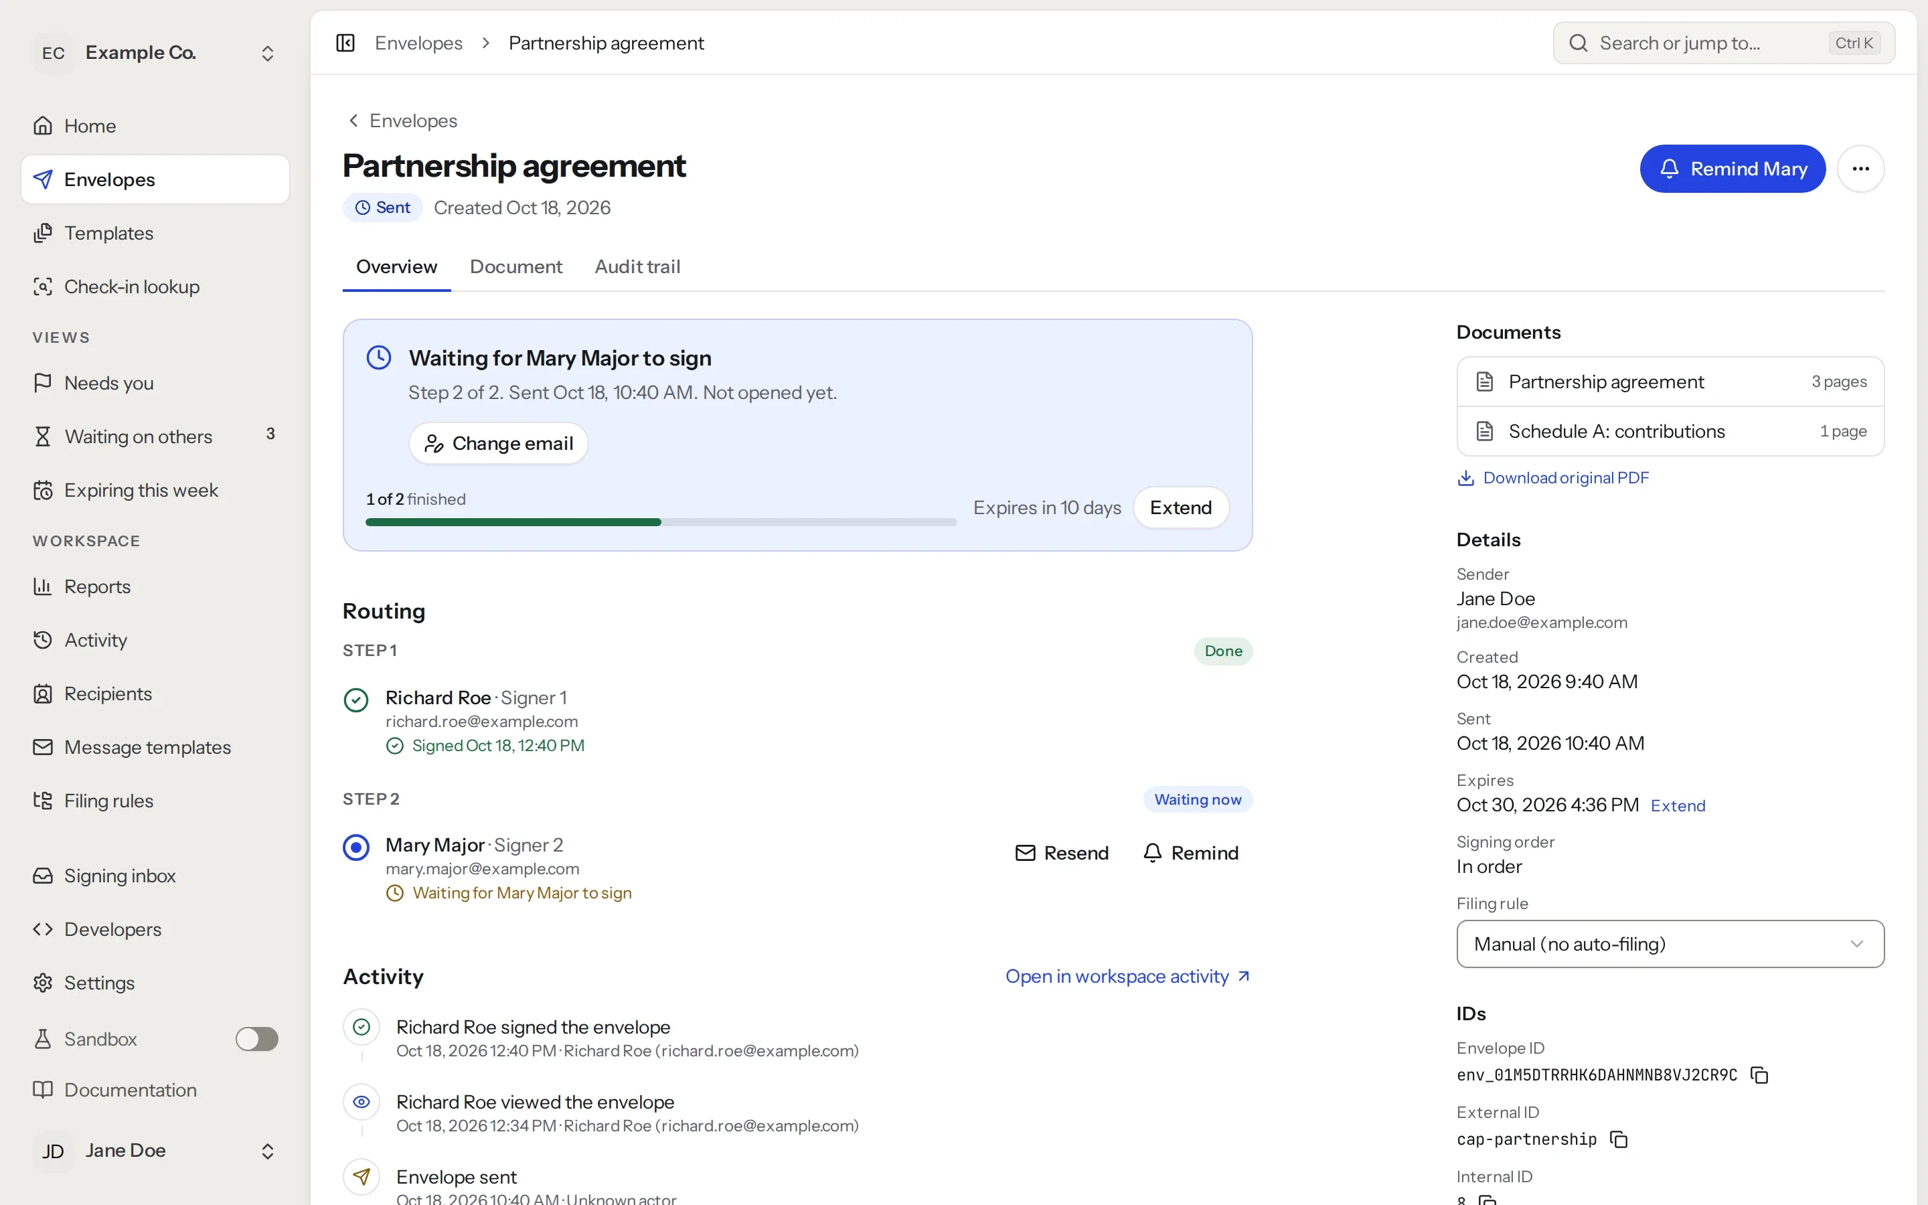Show Needs you view
This screenshot has width=1928, height=1205.
[155, 382]
